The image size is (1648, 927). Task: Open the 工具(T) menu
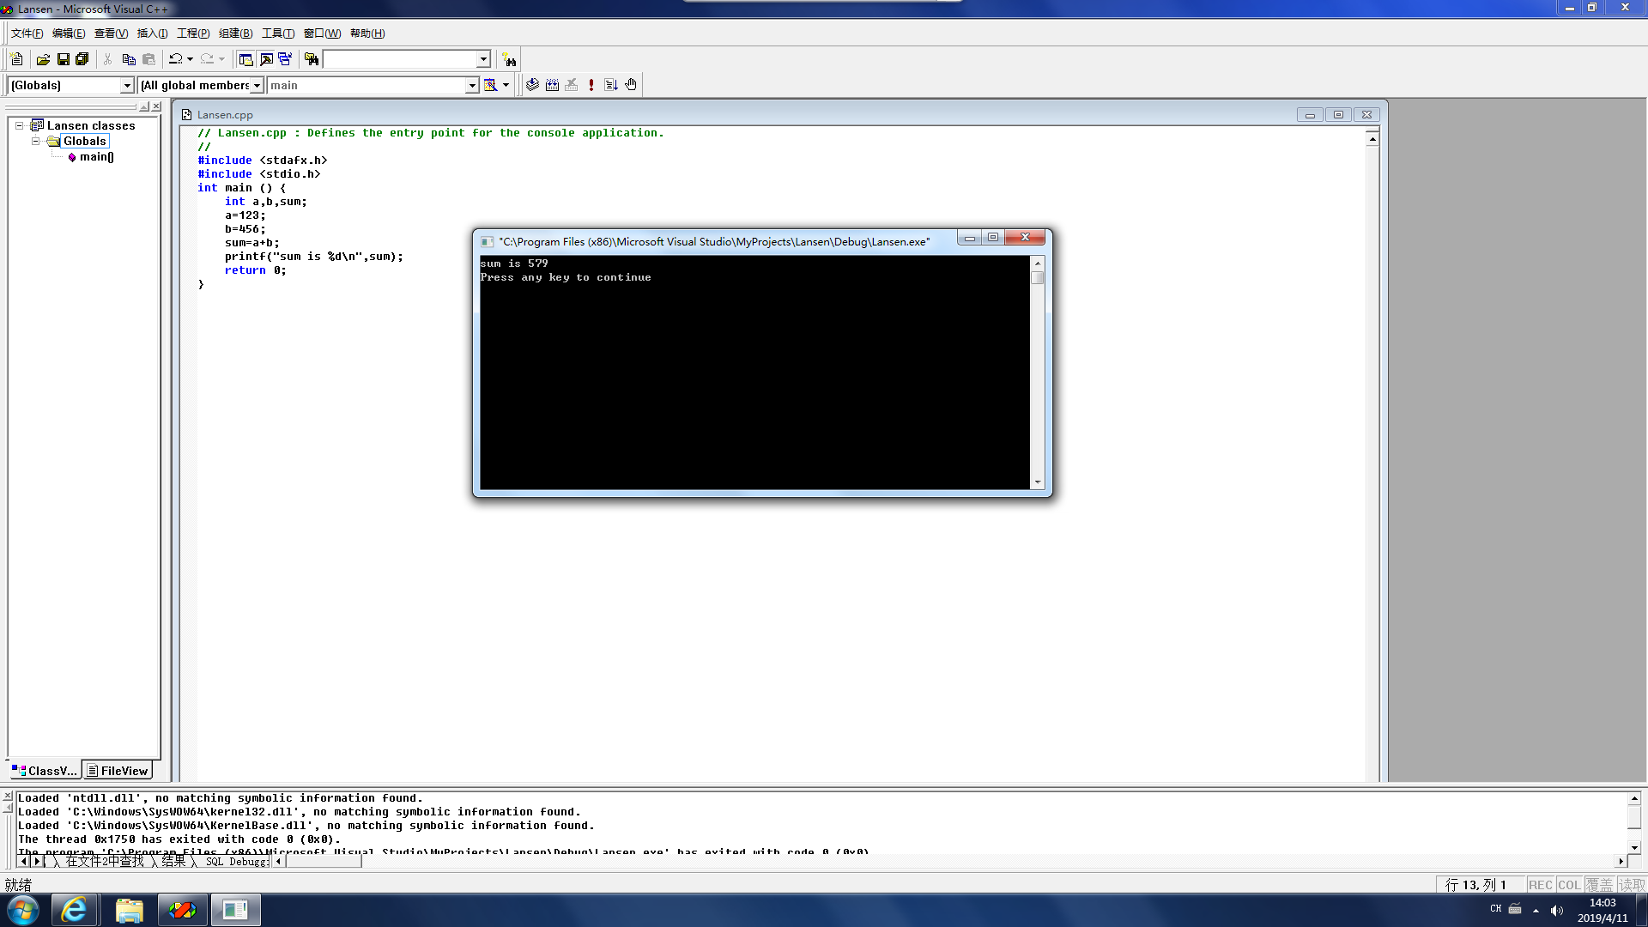277,33
